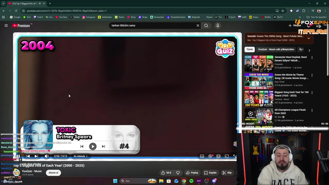Open more options for All Champions League Finals video
Screen dimensions: 329x185
(312, 110)
